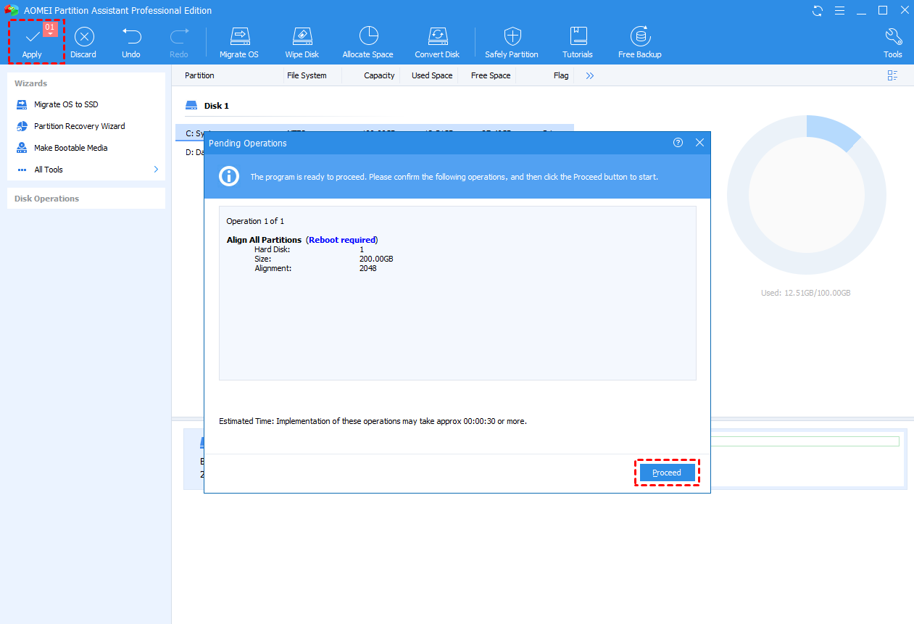Click the Align All Partitions operation
This screenshot has width=914, height=624.
pos(264,240)
